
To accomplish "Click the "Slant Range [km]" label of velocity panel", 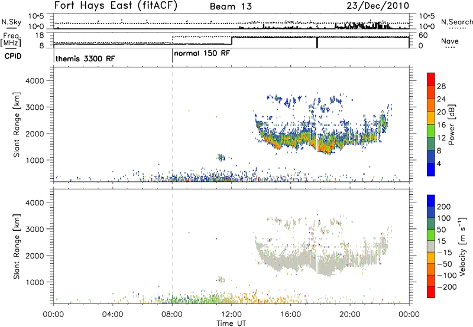I will pyautogui.click(x=17, y=247).
